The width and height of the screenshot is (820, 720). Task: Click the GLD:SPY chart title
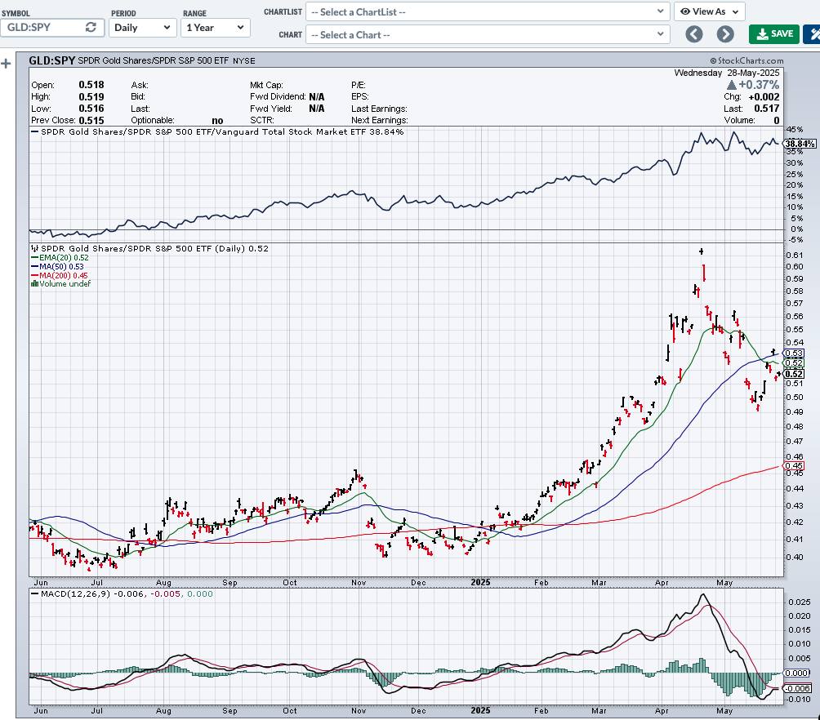point(51,60)
